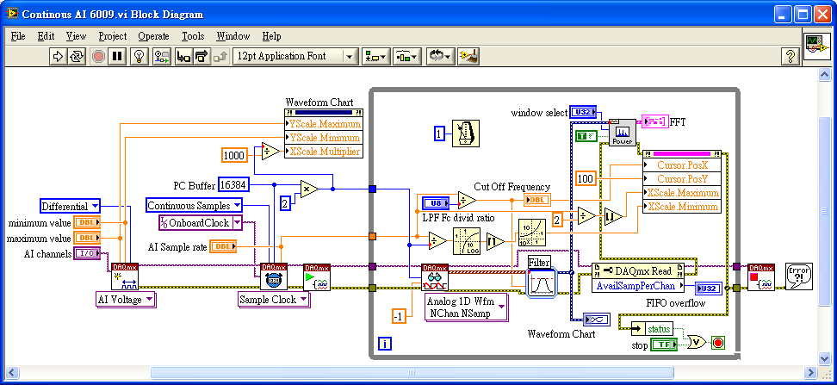Click the stop Boolean terminal
This screenshot has width=837, height=385.
click(665, 345)
